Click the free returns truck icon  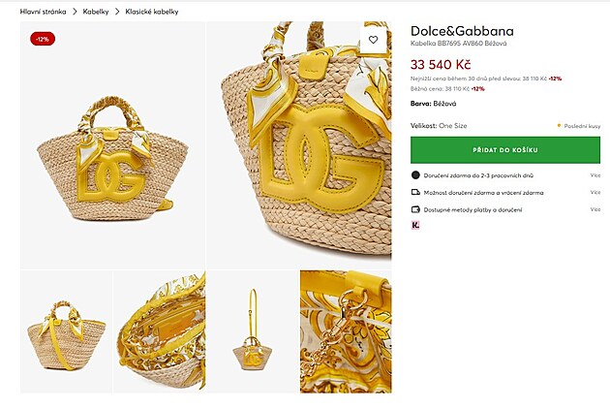point(415,192)
